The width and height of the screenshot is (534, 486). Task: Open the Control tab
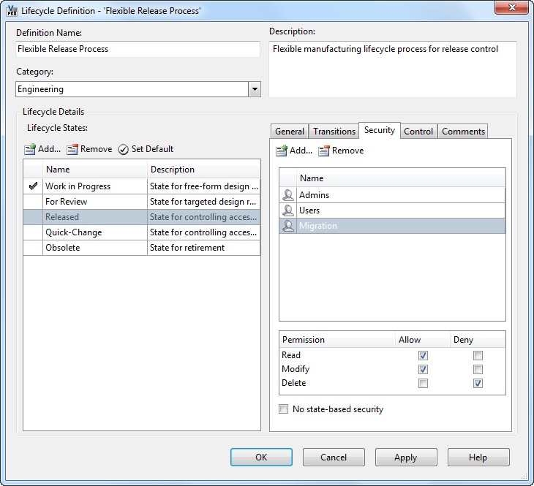pos(418,132)
